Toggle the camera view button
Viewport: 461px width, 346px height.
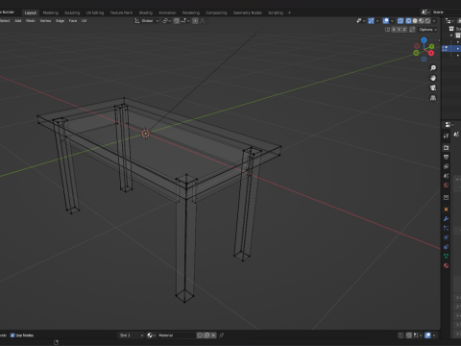[x=433, y=87]
